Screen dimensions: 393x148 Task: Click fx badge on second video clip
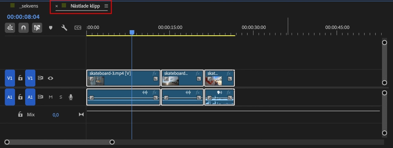click(x=198, y=73)
